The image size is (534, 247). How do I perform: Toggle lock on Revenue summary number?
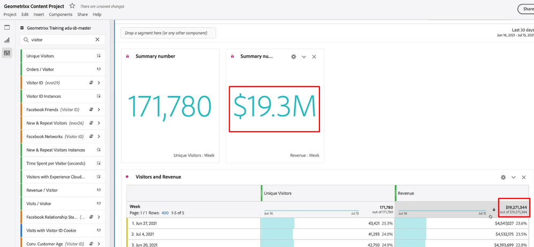point(232,56)
